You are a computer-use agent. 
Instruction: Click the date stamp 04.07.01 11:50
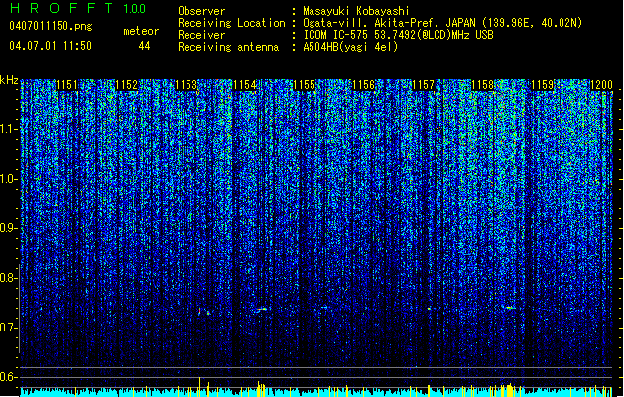(x=51, y=46)
